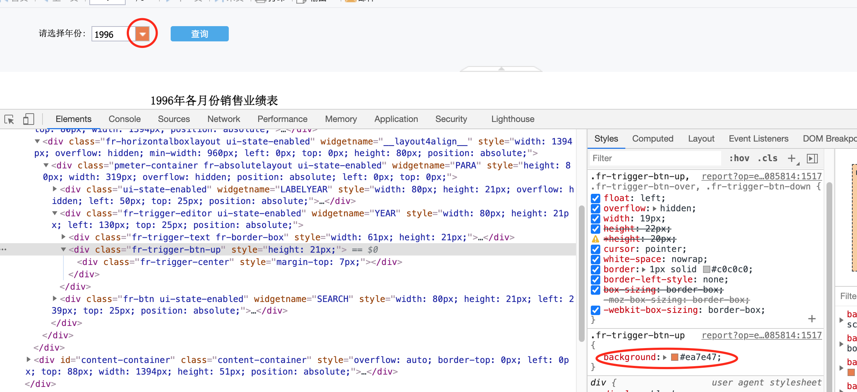
Task: Toggle the computed styles sidebar icon
Action: (x=812, y=158)
